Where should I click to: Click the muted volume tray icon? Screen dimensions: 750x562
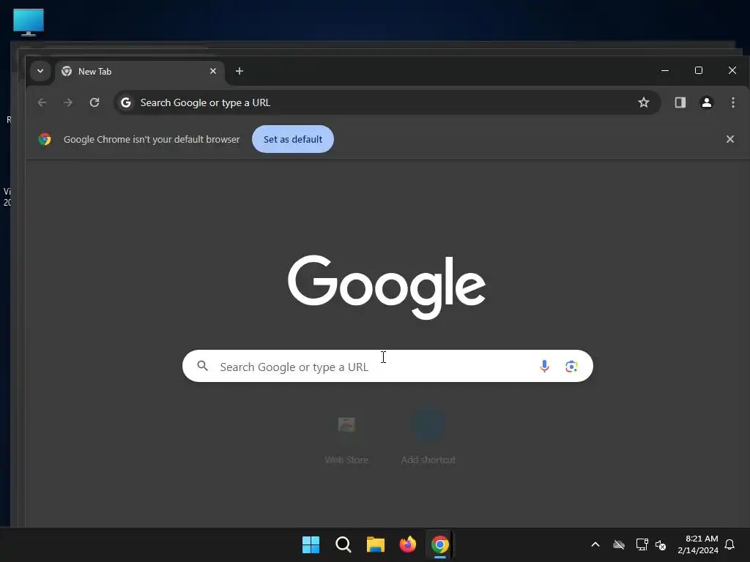[661, 544]
